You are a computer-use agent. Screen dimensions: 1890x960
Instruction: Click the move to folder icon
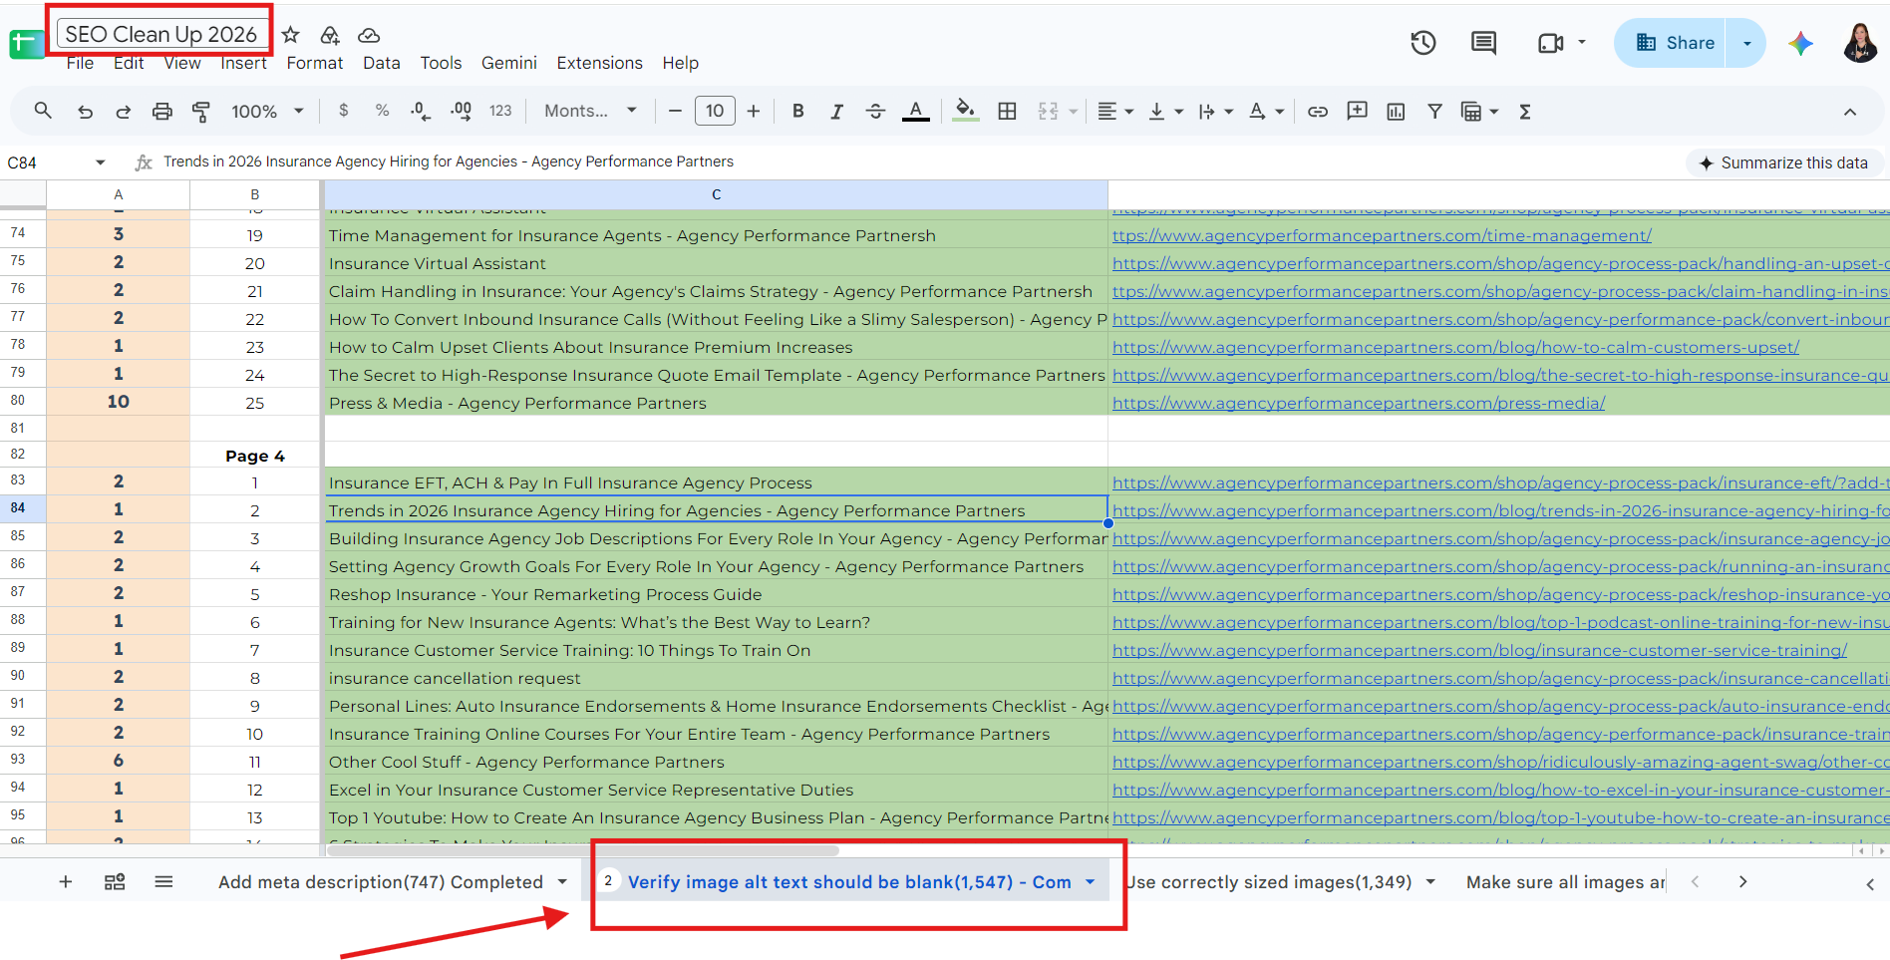click(330, 35)
